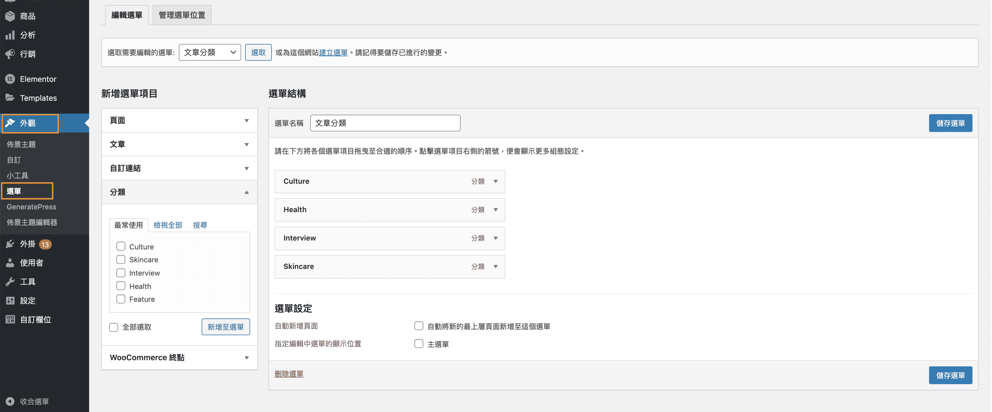Click 新增至選單 button
992x412 pixels.
point(226,327)
